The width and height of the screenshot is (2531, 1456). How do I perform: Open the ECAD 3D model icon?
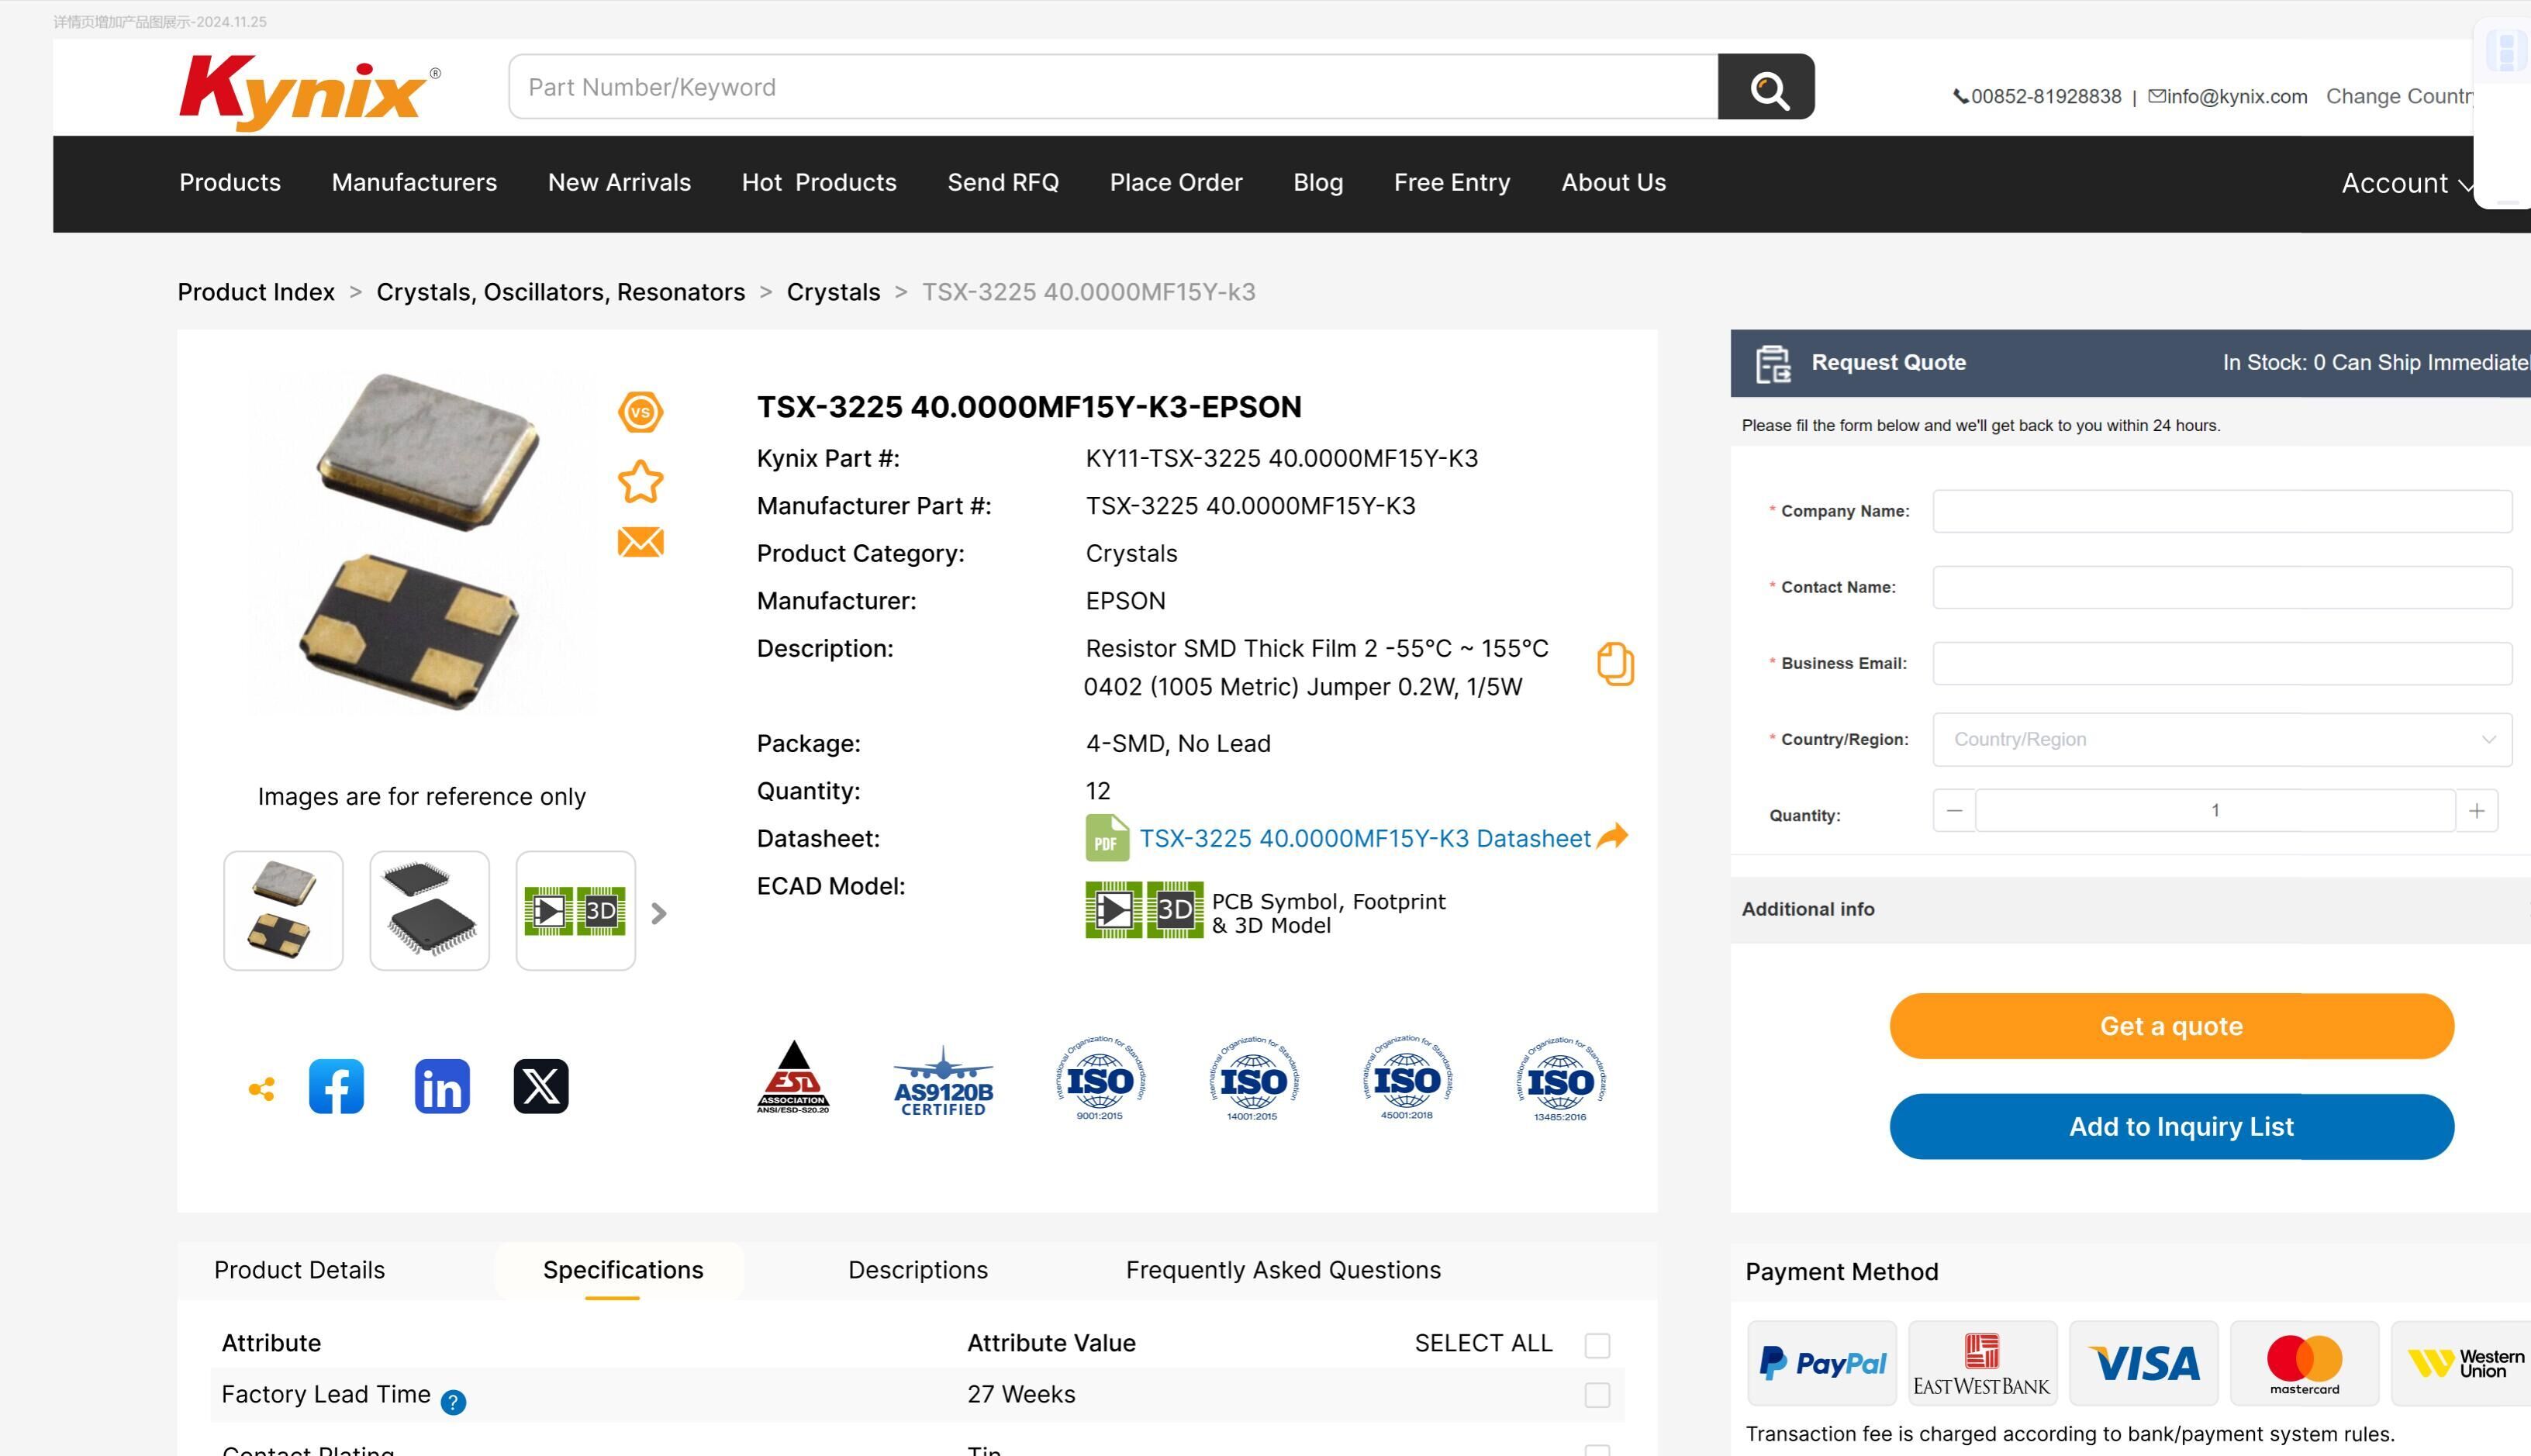(1175, 910)
